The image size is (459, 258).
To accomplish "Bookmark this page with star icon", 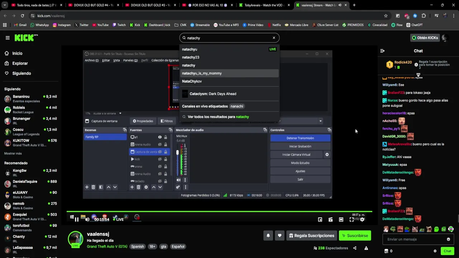I will point(386,16).
